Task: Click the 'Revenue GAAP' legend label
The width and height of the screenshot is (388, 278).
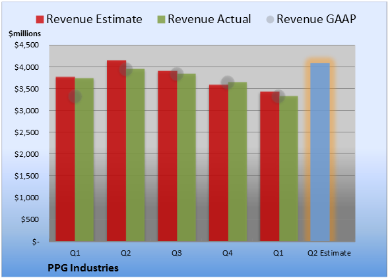Action: (316, 19)
